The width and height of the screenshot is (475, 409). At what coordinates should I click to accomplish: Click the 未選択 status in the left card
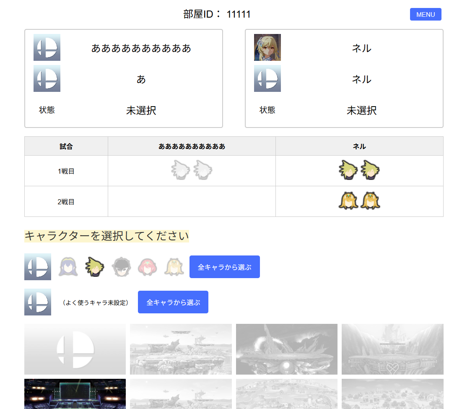[141, 110]
